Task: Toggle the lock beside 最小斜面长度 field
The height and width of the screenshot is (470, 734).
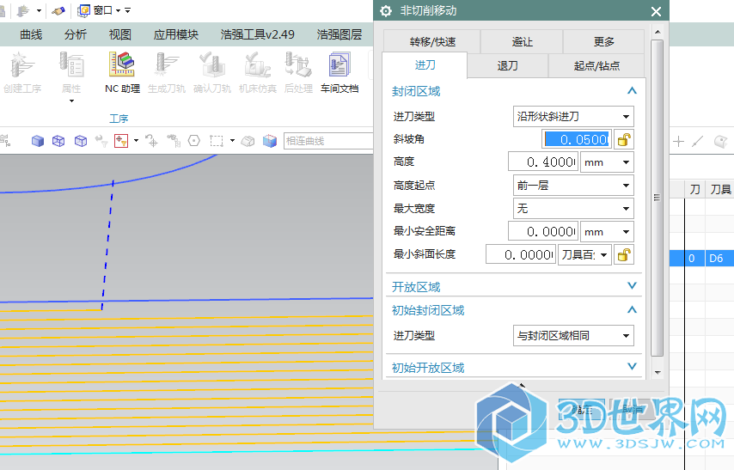Action: (624, 254)
